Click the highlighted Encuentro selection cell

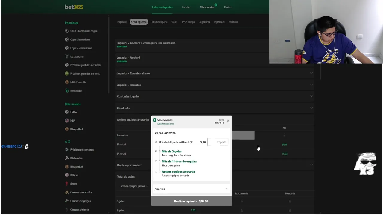(243, 135)
